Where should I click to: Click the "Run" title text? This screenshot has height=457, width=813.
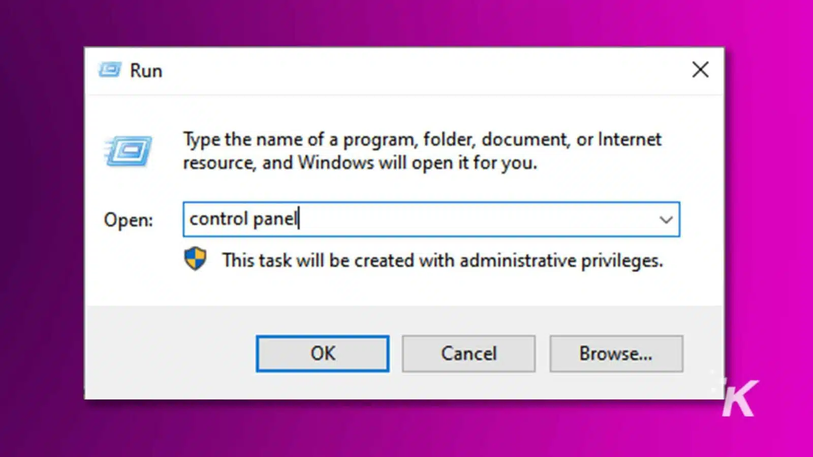[x=146, y=71]
